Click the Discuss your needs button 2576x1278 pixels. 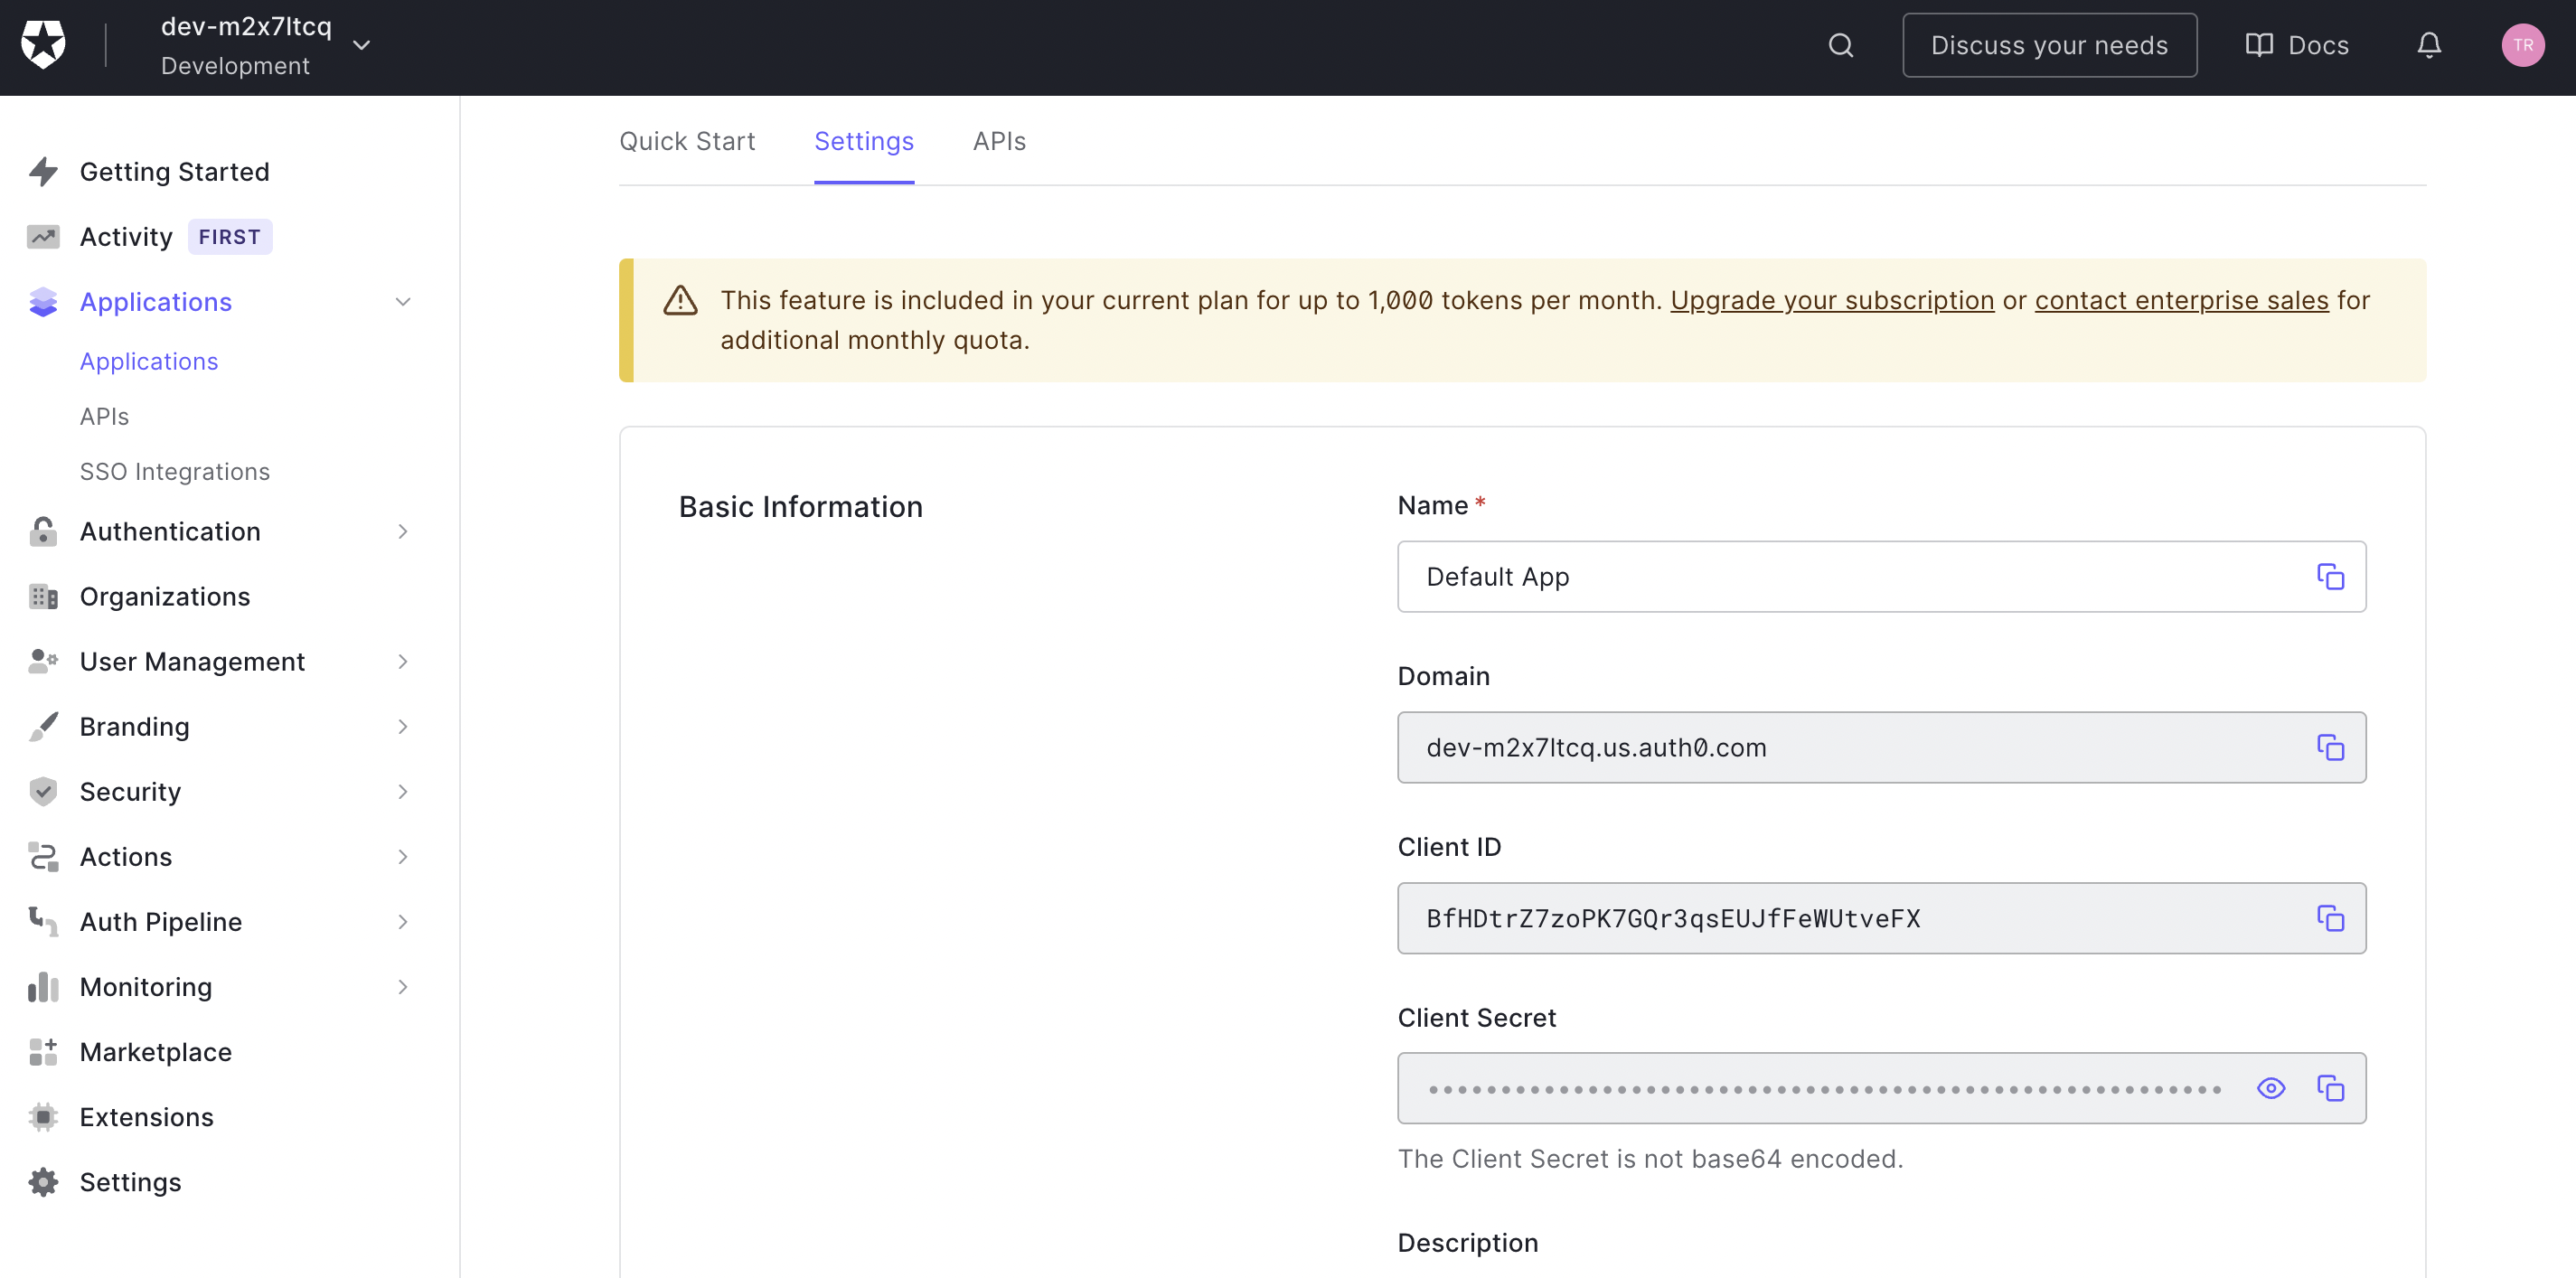[x=2048, y=44]
